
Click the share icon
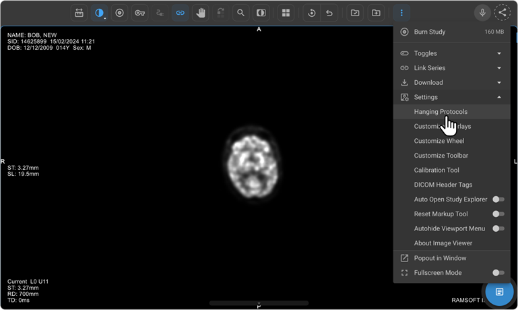coord(503,13)
